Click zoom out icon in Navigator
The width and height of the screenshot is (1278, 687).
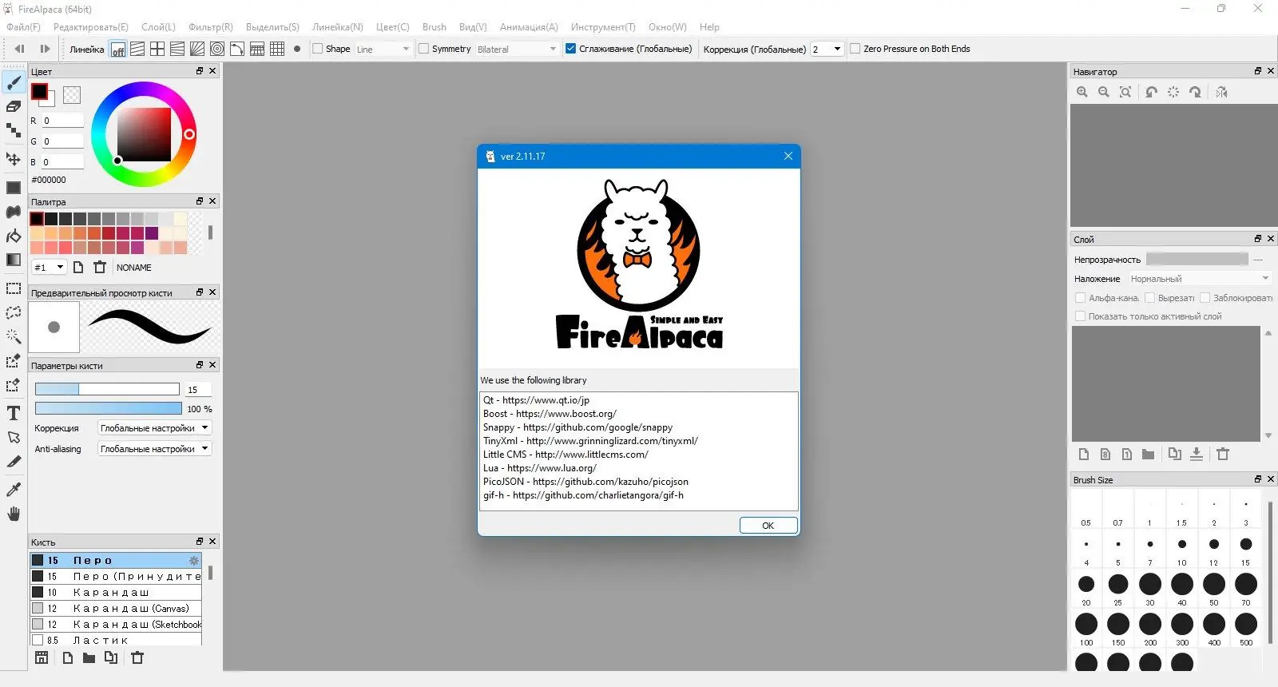point(1104,92)
